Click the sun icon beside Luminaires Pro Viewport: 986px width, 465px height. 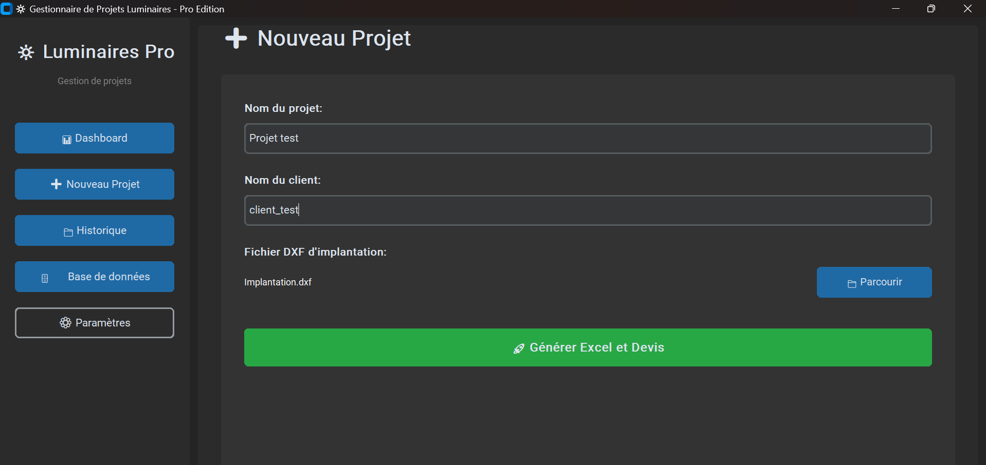point(26,52)
